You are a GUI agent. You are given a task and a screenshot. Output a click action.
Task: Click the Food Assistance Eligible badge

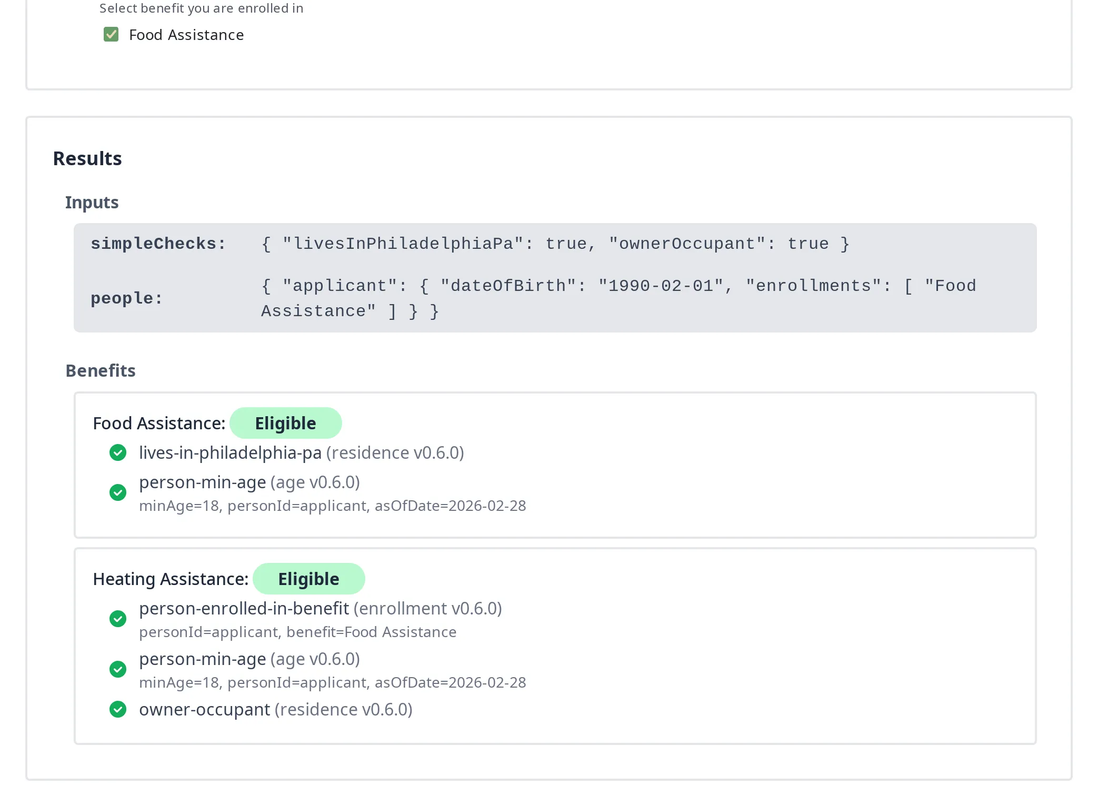point(285,423)
